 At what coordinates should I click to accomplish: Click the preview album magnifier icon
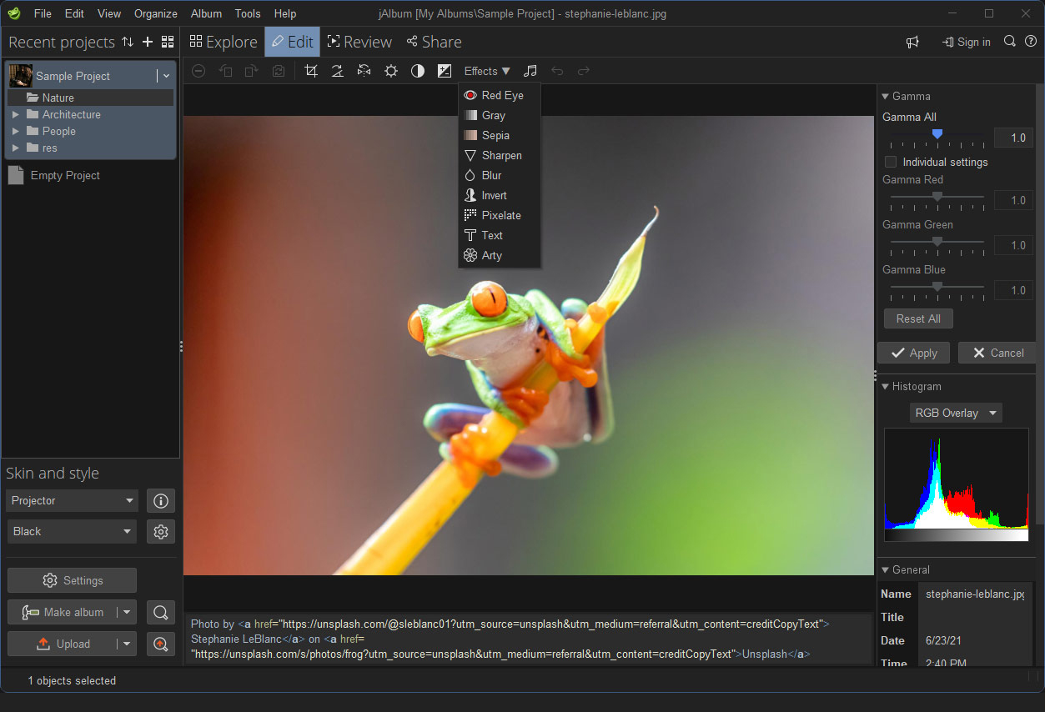coord(160,613)
